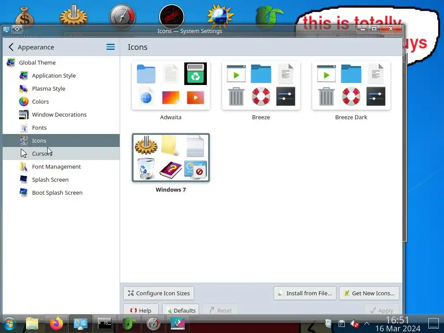Click the Adwaita text label
Screen dimensions: 444x333
(x=171, y=117)
